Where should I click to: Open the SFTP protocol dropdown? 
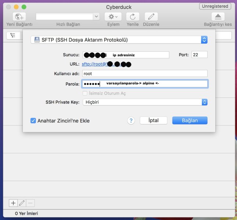pyautogui.click(x=119, y=40)
